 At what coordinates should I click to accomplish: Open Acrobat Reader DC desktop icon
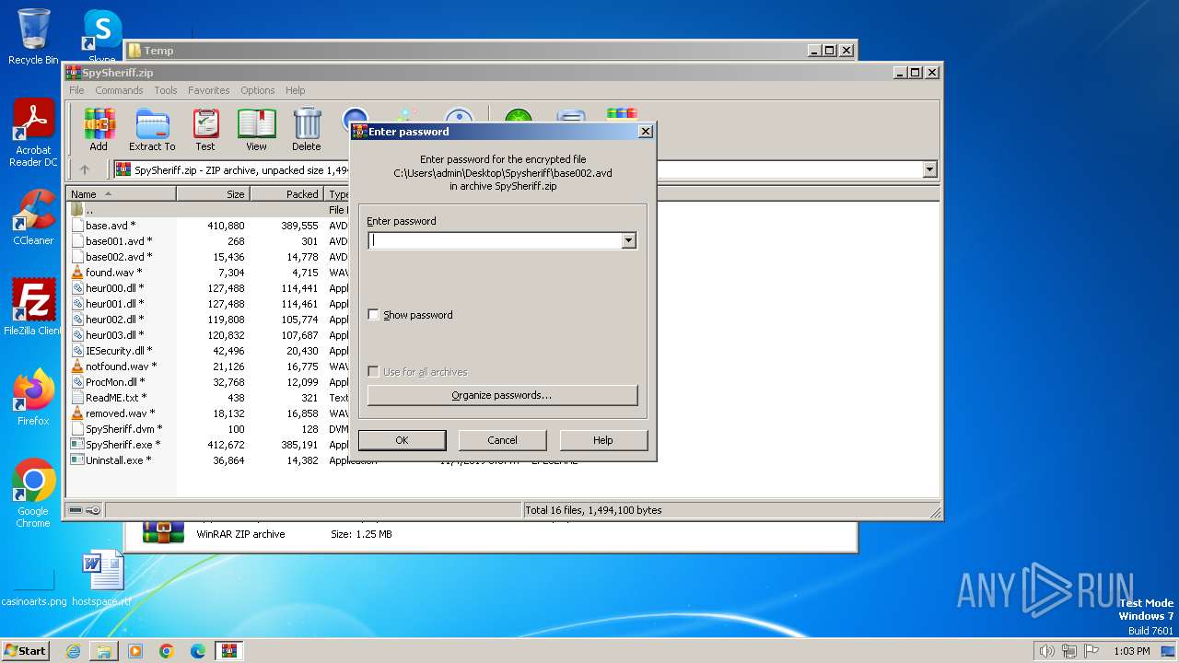[x=33, y=133]
